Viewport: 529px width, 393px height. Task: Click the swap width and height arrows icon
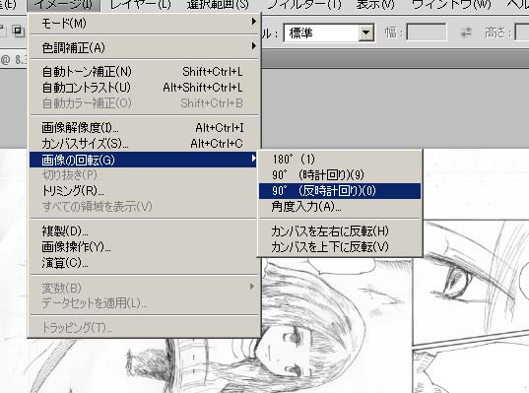click(466, 33)
